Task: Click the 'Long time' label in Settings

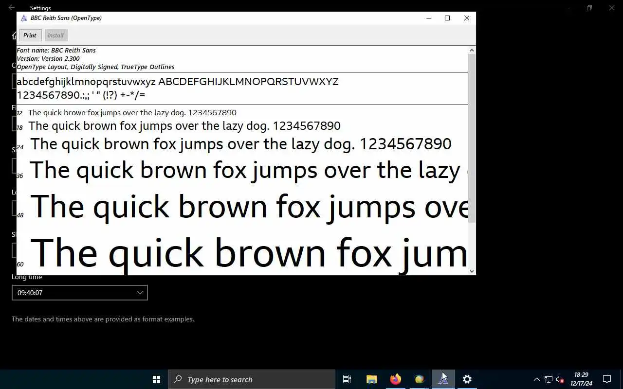Action: pyautogui.click(x=27, y=277)
